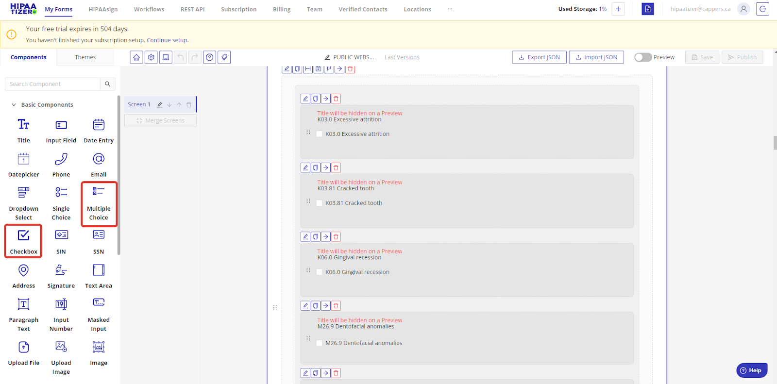
Task: Toggle the Preview switch
Action: [643, 57]
